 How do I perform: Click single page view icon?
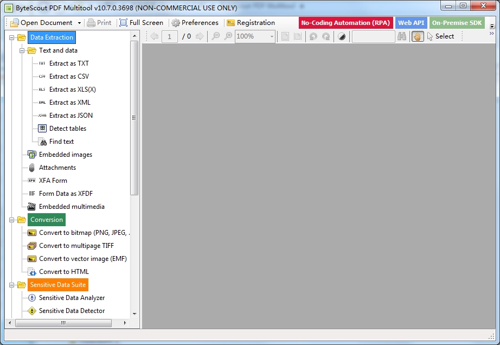pyautogui.click(x=285, y=36)
